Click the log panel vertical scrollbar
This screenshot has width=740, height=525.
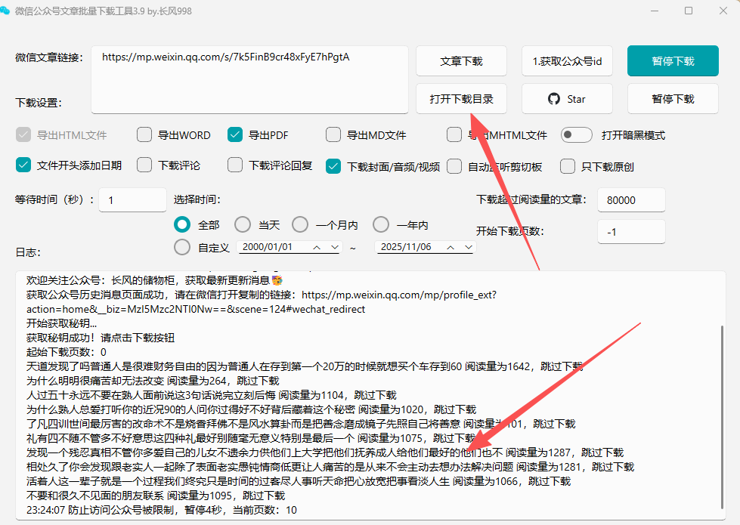pyautogui.click(x=722, y=416)
